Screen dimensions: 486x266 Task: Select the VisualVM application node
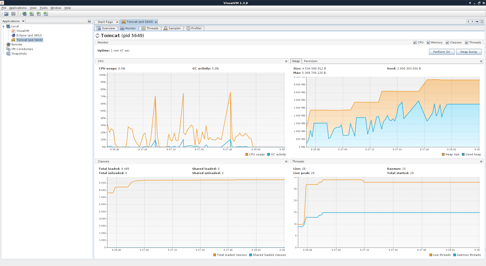point(23,31)
